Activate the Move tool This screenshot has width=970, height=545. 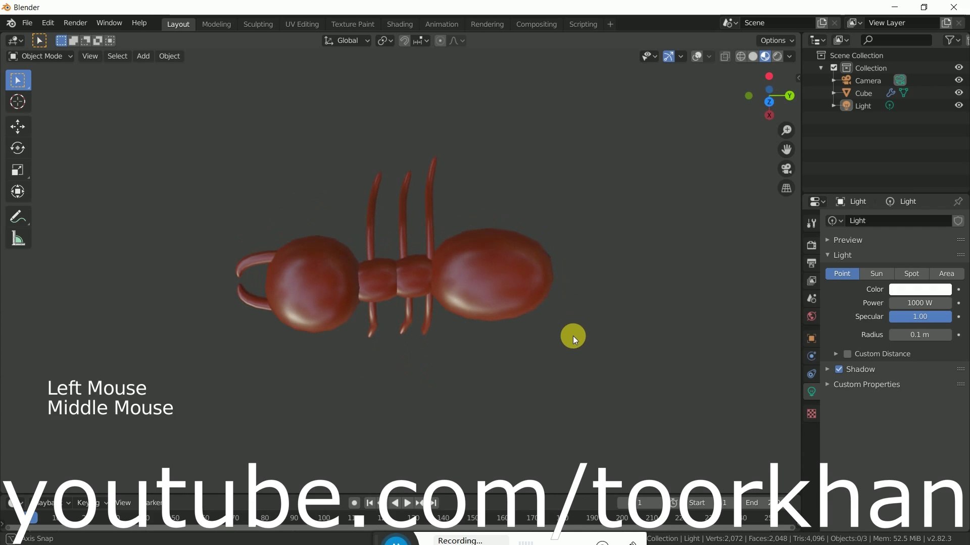tap(18, 127)
